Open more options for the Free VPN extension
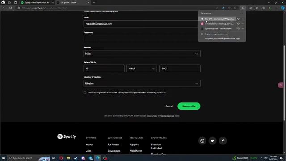The width and height of the screenshot is (286, 161). pos(243,19)
